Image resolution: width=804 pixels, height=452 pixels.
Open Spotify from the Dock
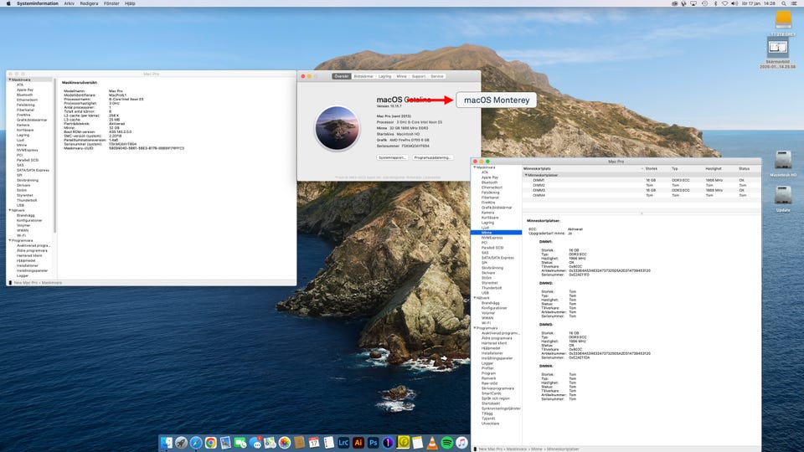point(447,442)
